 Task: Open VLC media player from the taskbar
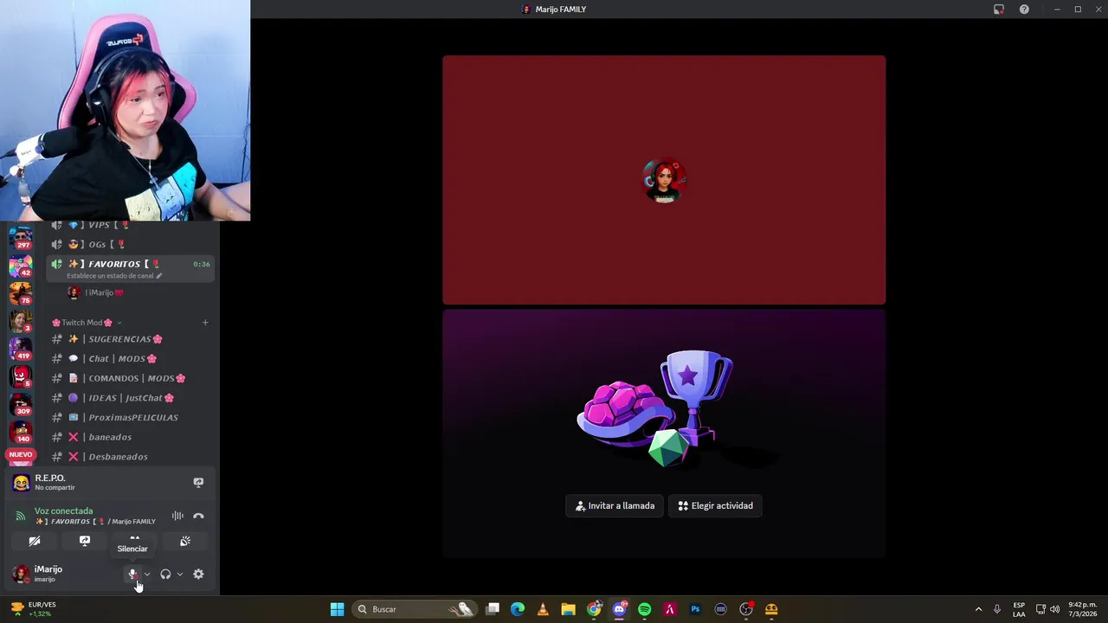click(543, 609)
